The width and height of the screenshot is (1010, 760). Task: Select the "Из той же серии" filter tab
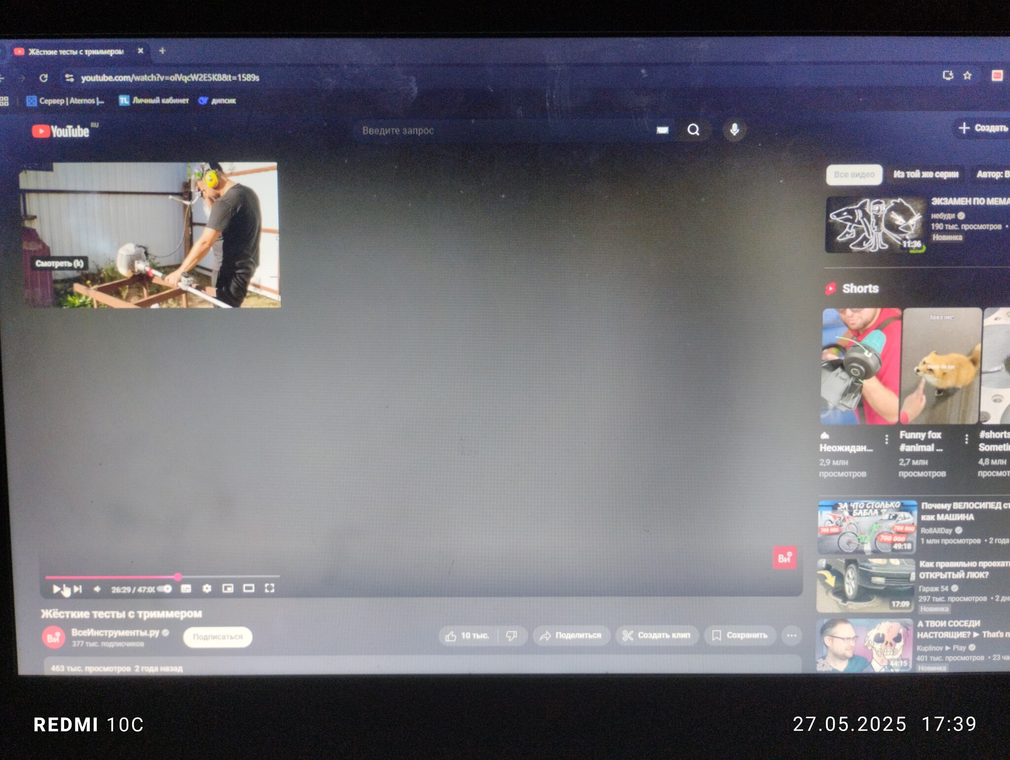coord(926,174)
